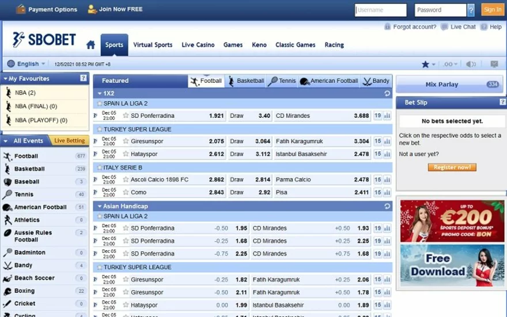This screenshot has width=507, height=317.
Task: Open statistics chart for SD Ponferradina match
Action: tap(387, 116)
